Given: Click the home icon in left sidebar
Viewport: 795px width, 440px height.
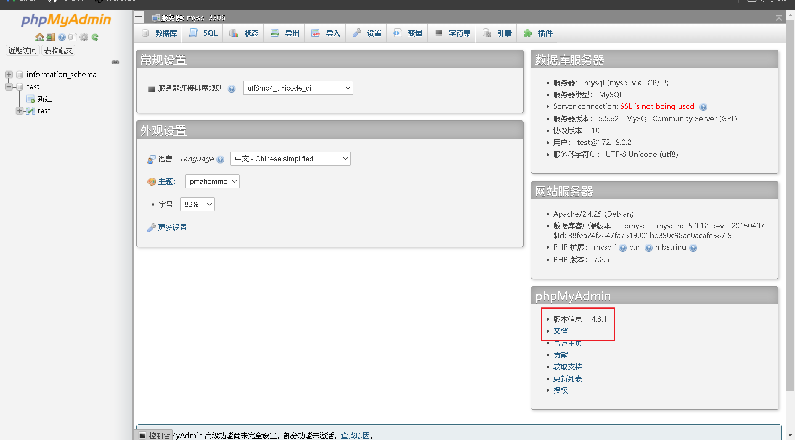Looking at the screenshot, I should pyautogui.click(x=39, y=37).
